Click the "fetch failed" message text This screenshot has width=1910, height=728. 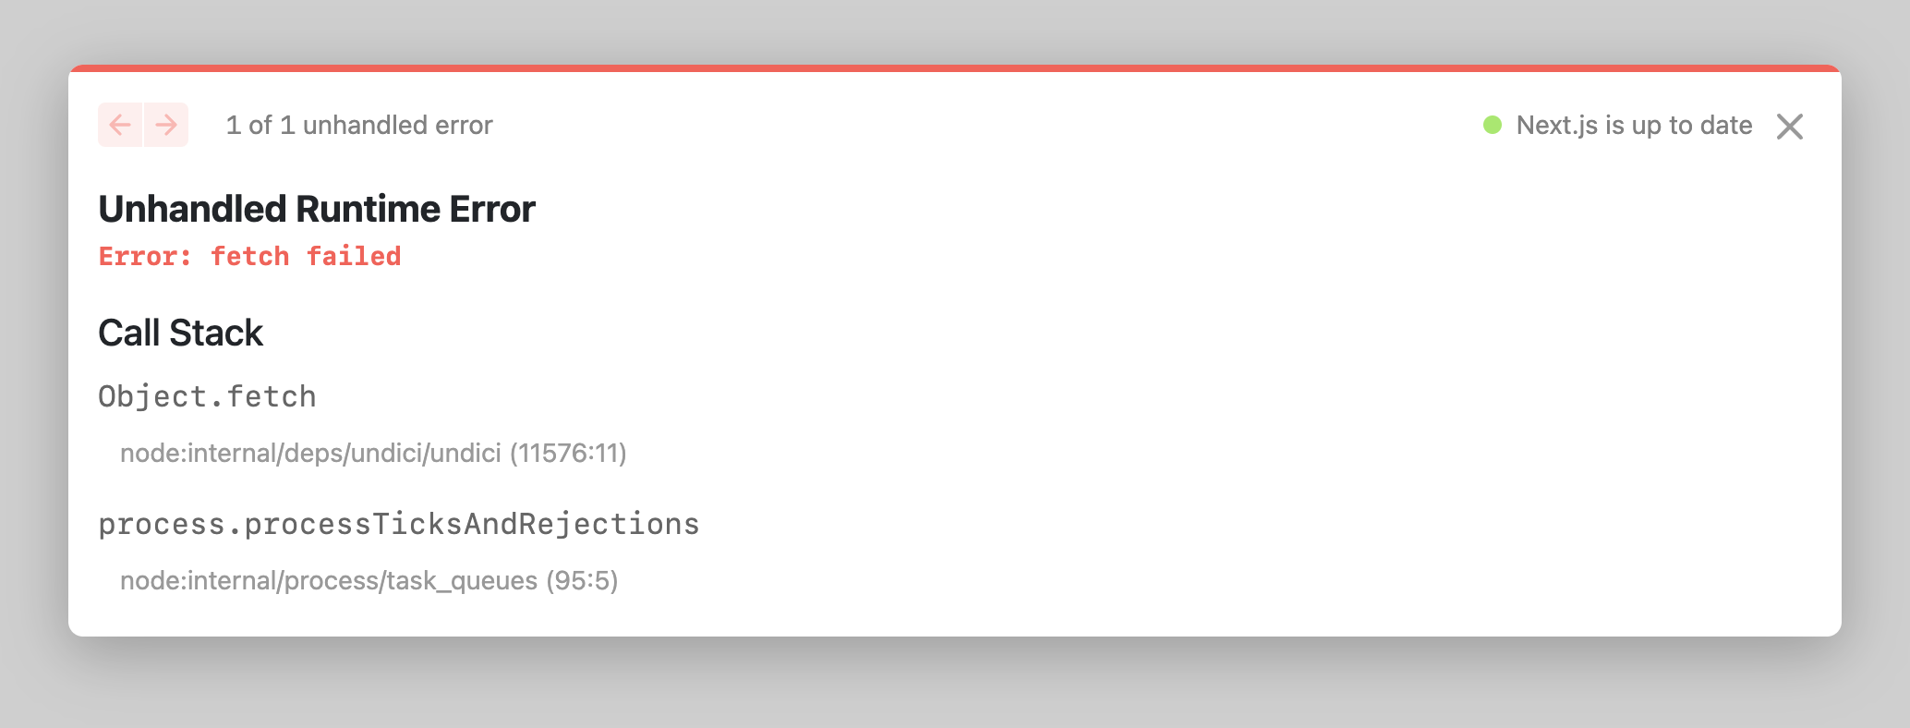[306, 256]
